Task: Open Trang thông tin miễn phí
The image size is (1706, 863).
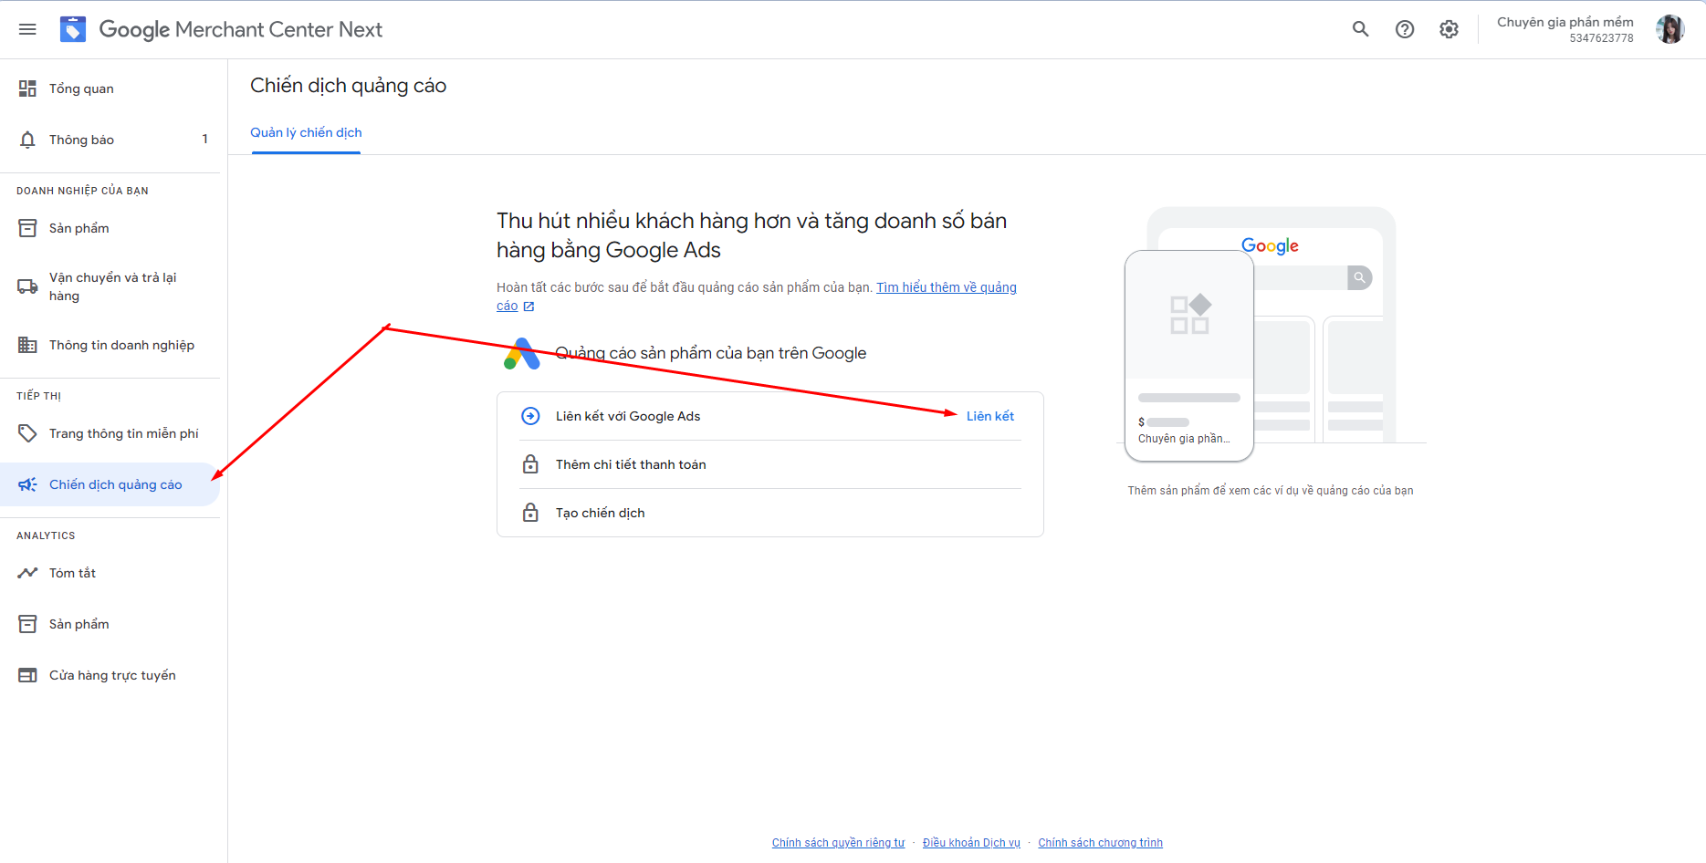Action: pos(110,433)
